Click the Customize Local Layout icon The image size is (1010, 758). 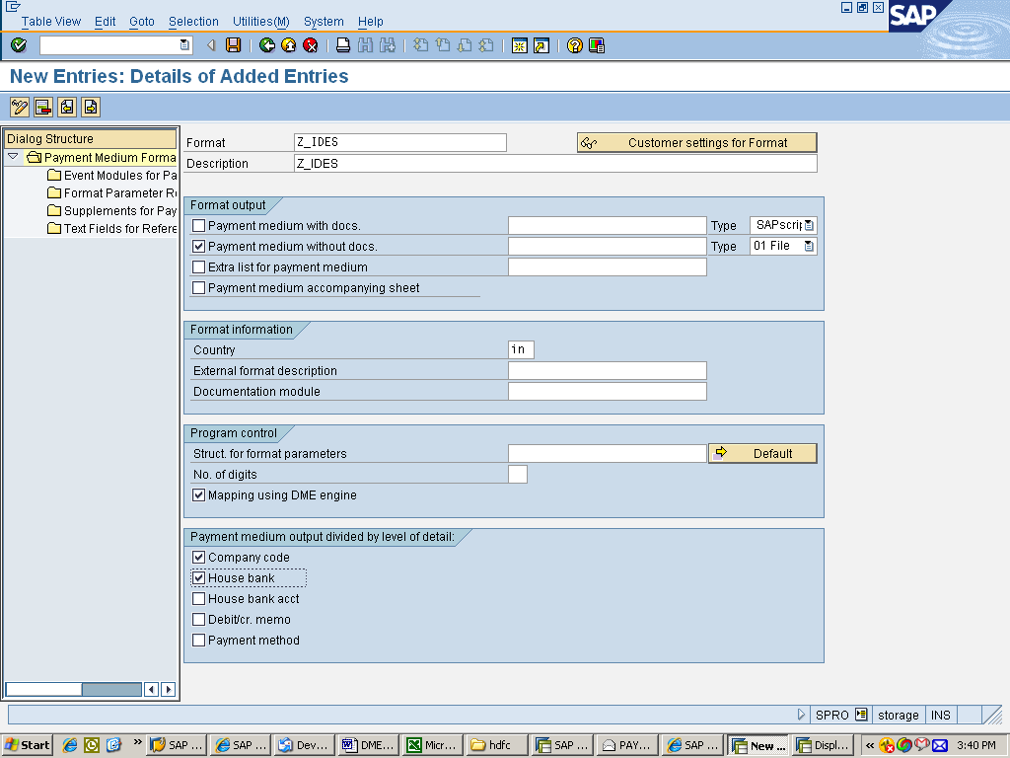point(597,45)
